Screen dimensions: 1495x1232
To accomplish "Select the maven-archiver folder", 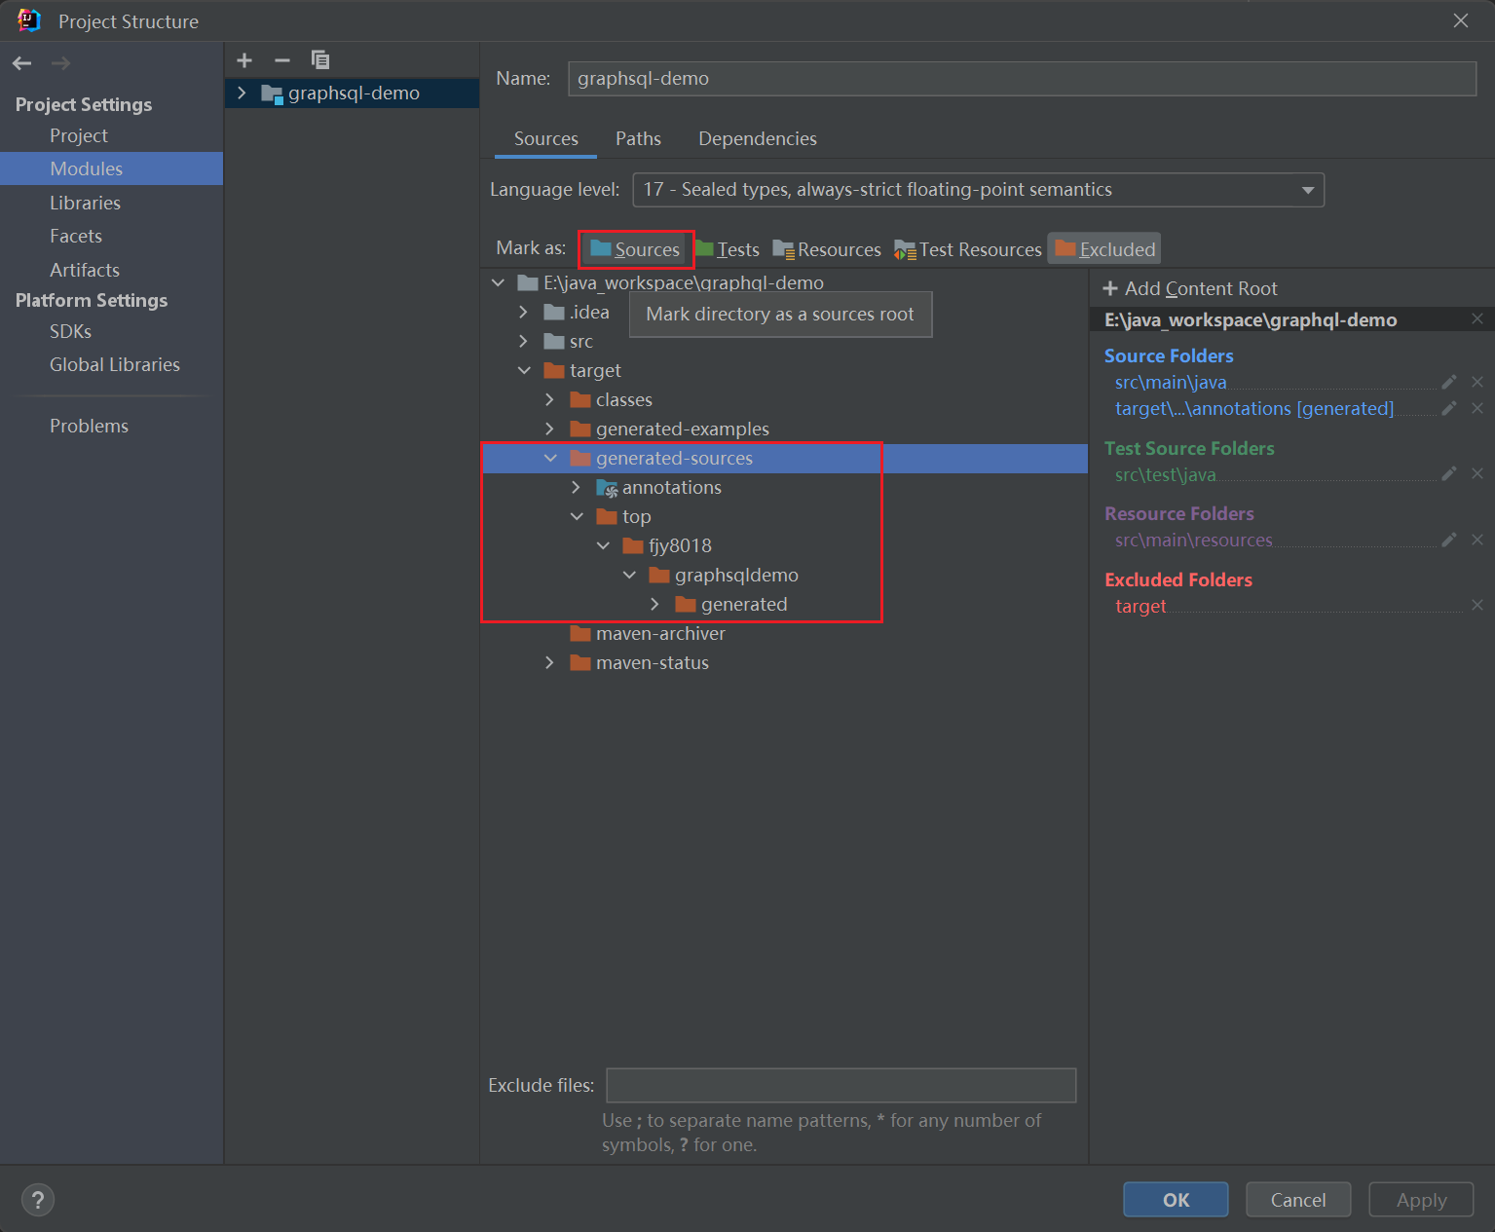I will click(659, 633).
